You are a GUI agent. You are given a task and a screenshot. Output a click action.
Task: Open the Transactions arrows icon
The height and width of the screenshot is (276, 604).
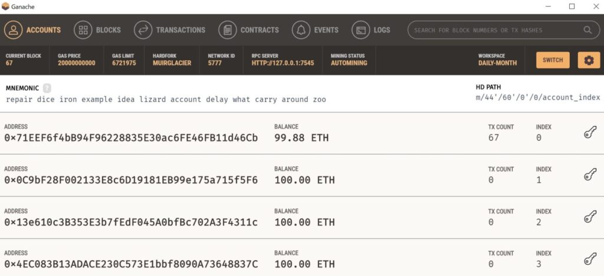pos(143,30)
